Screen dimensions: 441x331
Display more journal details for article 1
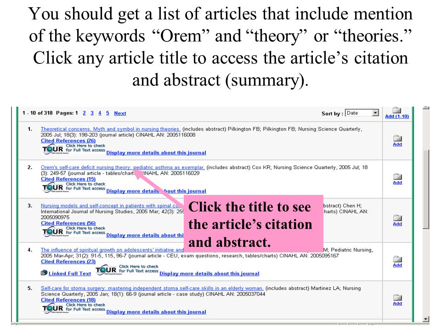pos(156,153)
